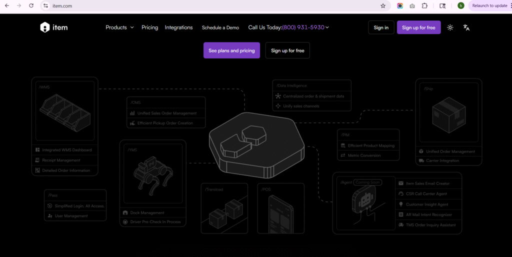Click See plans and pricing button

tap(231, 50)
